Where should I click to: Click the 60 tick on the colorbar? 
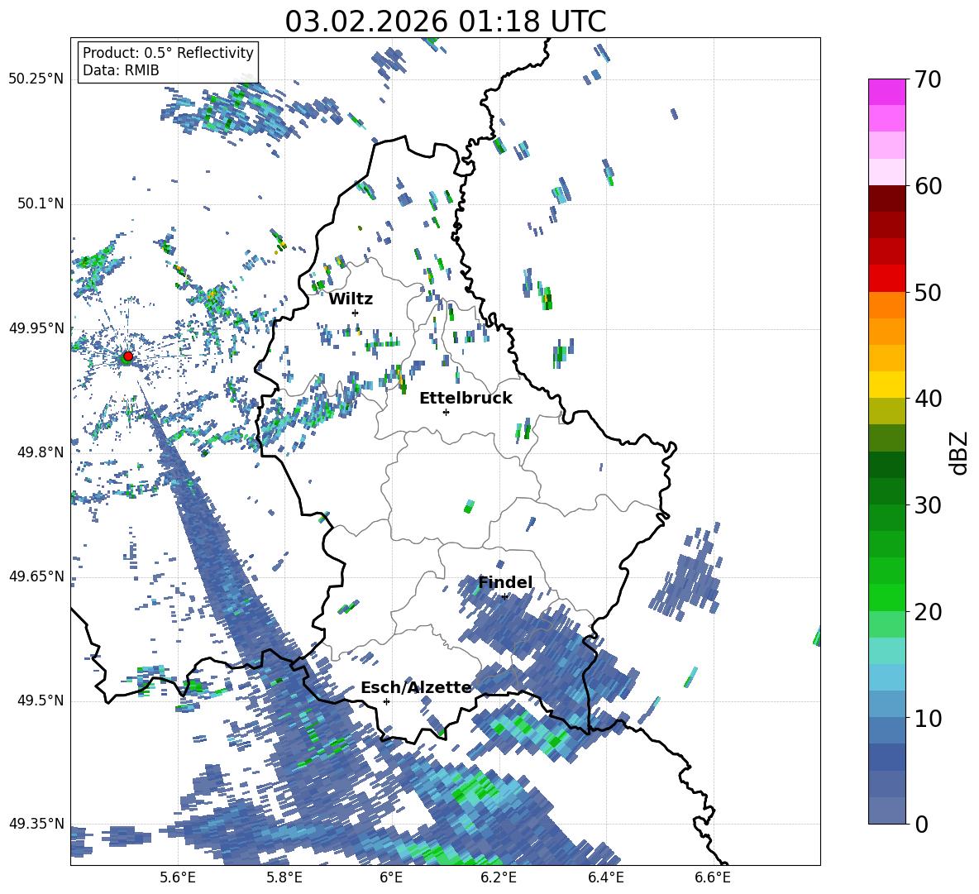coord(927,186)
